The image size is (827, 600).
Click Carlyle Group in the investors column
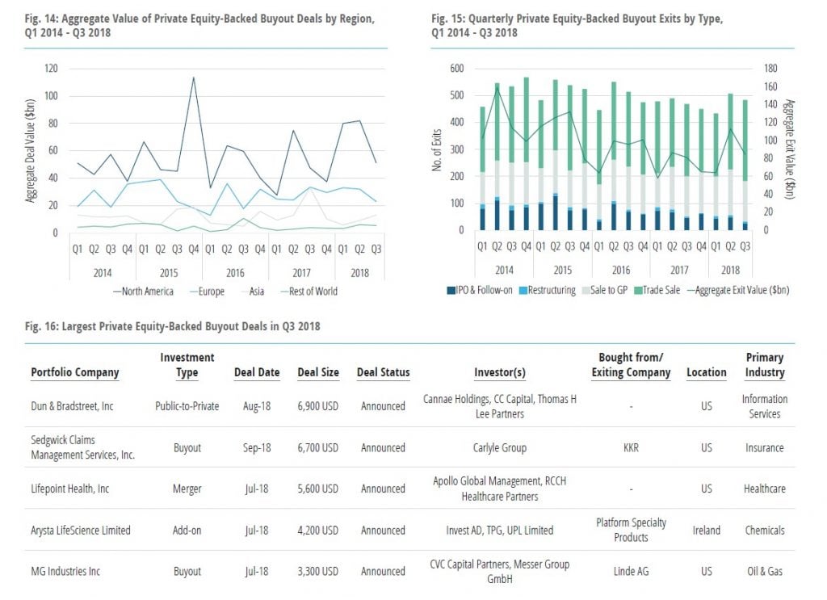pyautogui.click(x=500, y=448)
